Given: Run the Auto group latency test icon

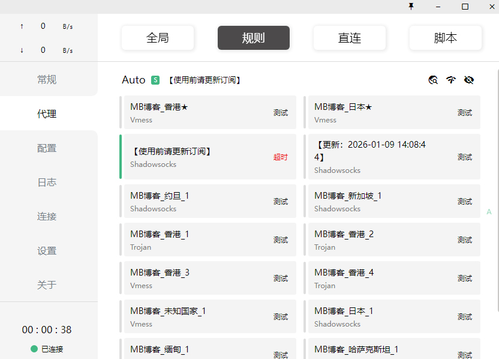Looking at the screenshot, I should (x=451, y=80).
